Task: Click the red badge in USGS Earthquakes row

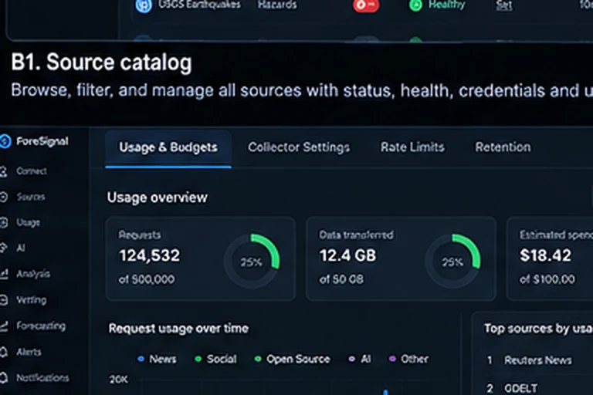Action: (366, 5)
